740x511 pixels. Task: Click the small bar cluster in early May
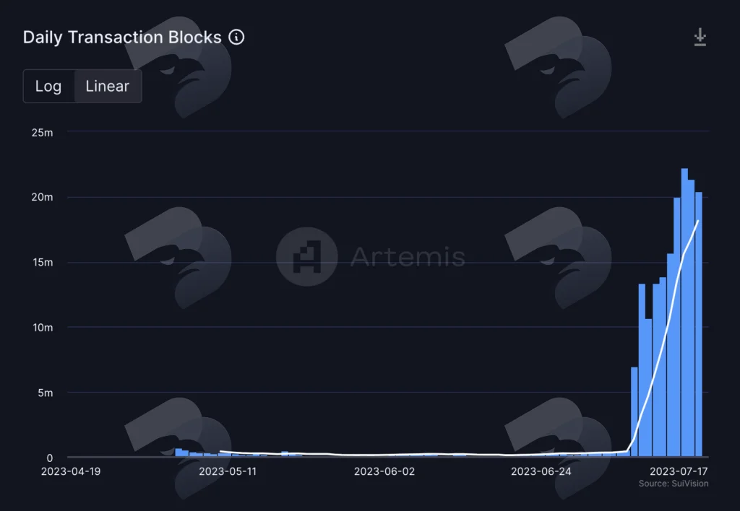pyautogui.click(x=196, y=453)
